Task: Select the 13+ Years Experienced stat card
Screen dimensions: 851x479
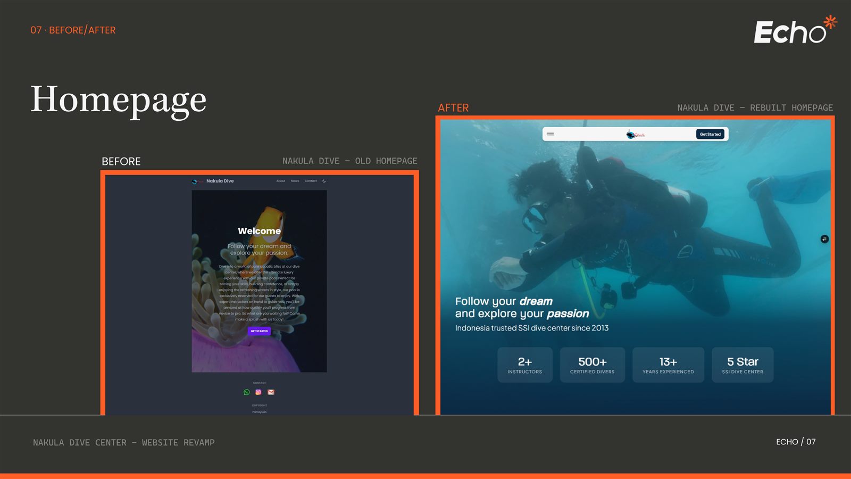Action: pyautogui.click(x=668, y=365)
